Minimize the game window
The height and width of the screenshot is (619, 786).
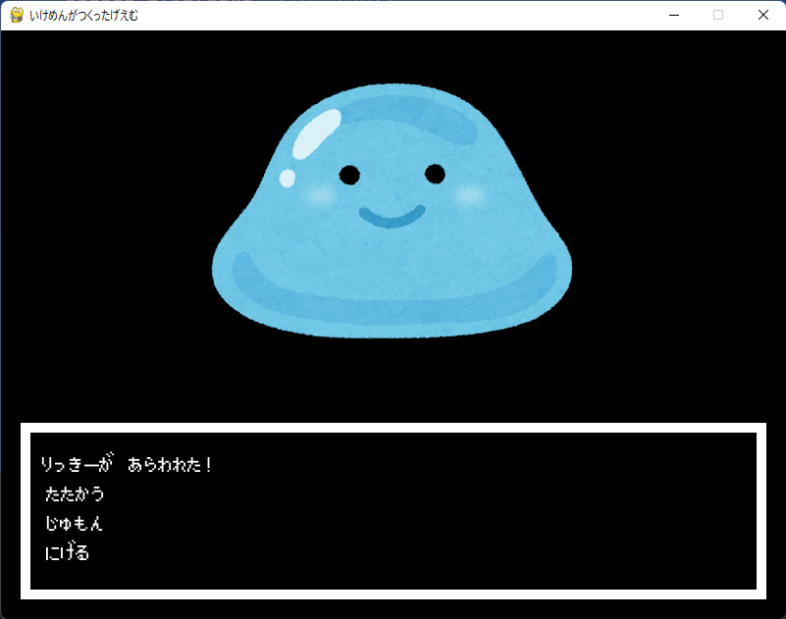[x=674, y=15]
